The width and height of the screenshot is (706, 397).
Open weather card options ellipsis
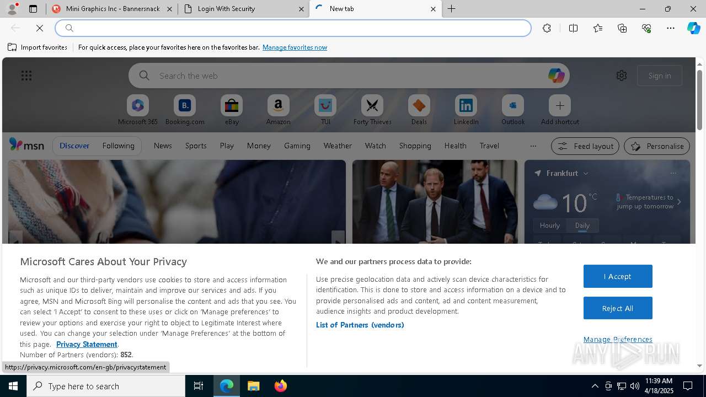673,173
